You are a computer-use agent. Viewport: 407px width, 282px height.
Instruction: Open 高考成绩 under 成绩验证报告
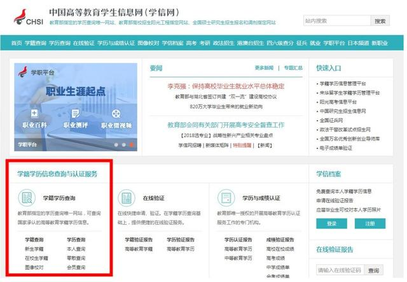point(275,258)
